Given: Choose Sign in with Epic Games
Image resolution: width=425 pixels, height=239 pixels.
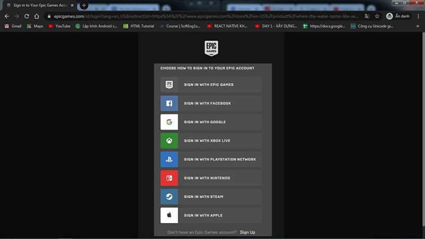Looking at the screenshot, I should [x=211, y=84].
